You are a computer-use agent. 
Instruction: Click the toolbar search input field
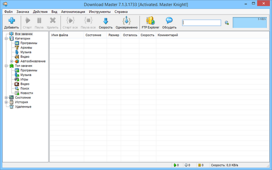[201, 23]
